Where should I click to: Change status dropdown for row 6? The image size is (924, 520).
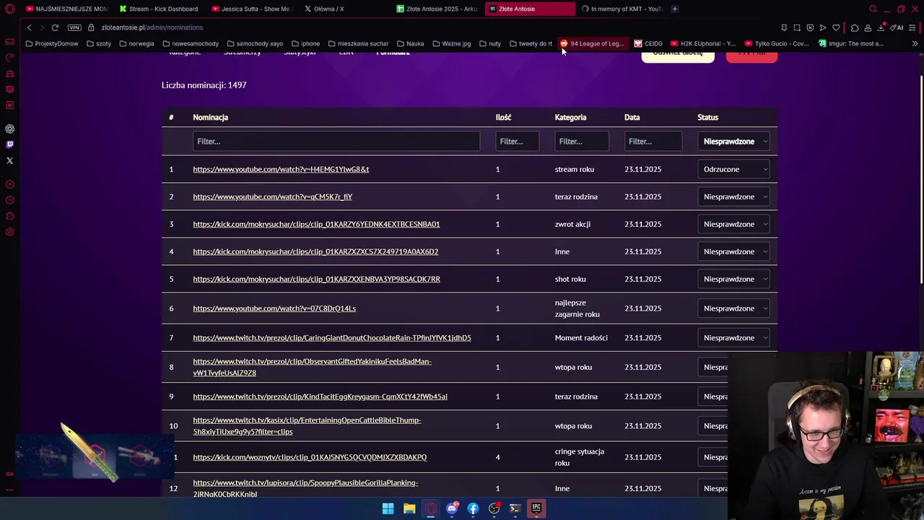[x=735, y=308]
